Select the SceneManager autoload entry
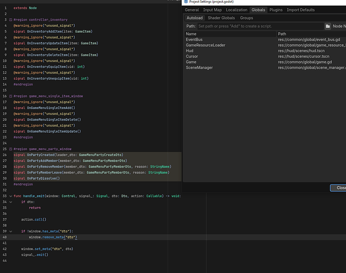346x273 pixels. coord(199,68)
